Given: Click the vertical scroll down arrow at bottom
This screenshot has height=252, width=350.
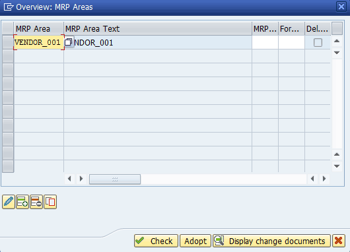Looking at the screenshot, I should 337,166.
